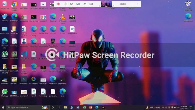
Task: Open the layout CSS file icon
Action: [x=34, y=93]
